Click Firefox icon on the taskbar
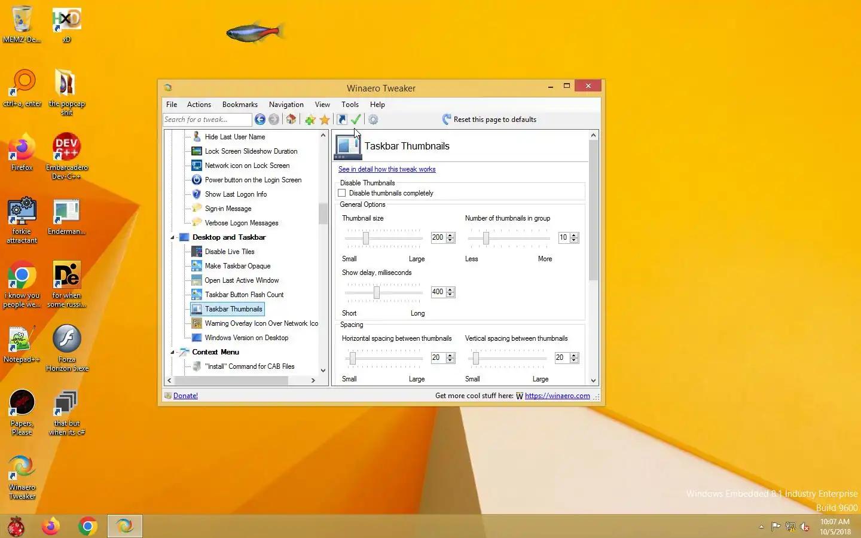 51,526
